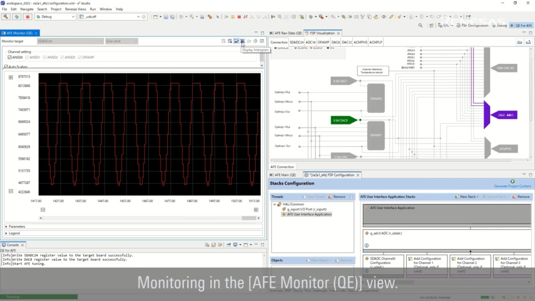Toggle the ANSD1 channel checkbox
Image resolution: width=535 pixels, height=301 pixels.
pyautogui.click(x=27, y=57)
